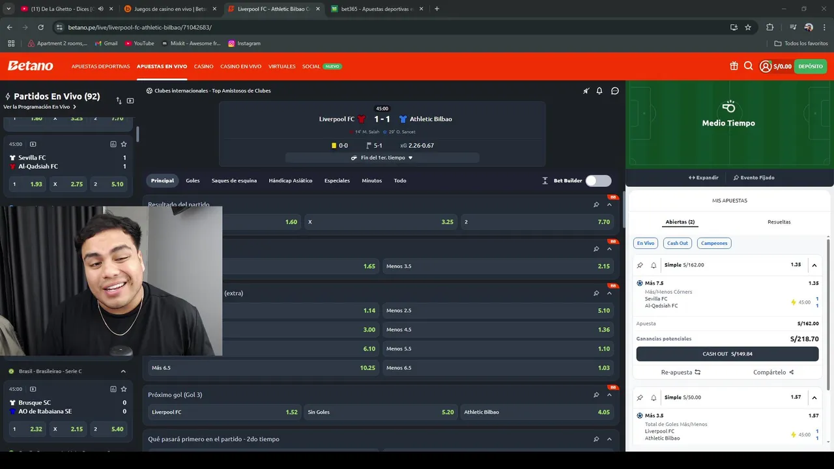Open stats icon on Sevilla FC match card

pos(113,144)
